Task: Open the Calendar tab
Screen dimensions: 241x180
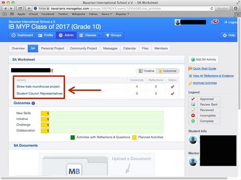Action: (x=129, y=48)
